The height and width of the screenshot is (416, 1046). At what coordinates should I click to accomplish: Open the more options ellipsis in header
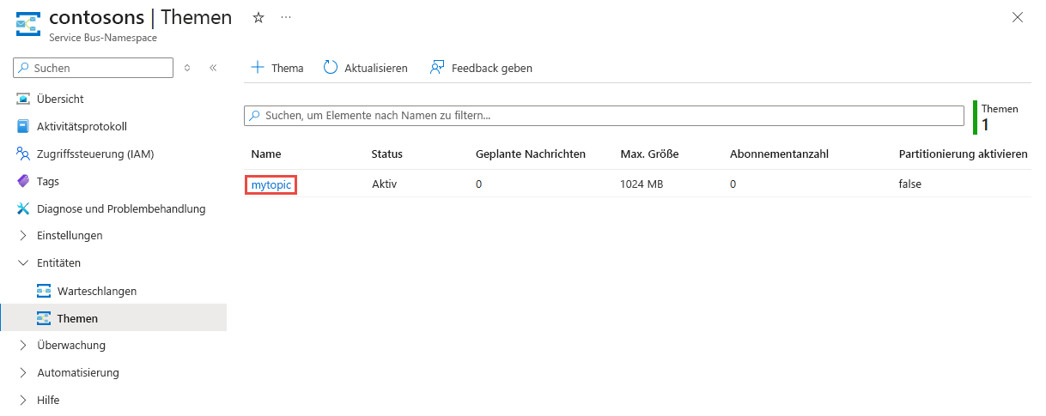pos(286,17)
